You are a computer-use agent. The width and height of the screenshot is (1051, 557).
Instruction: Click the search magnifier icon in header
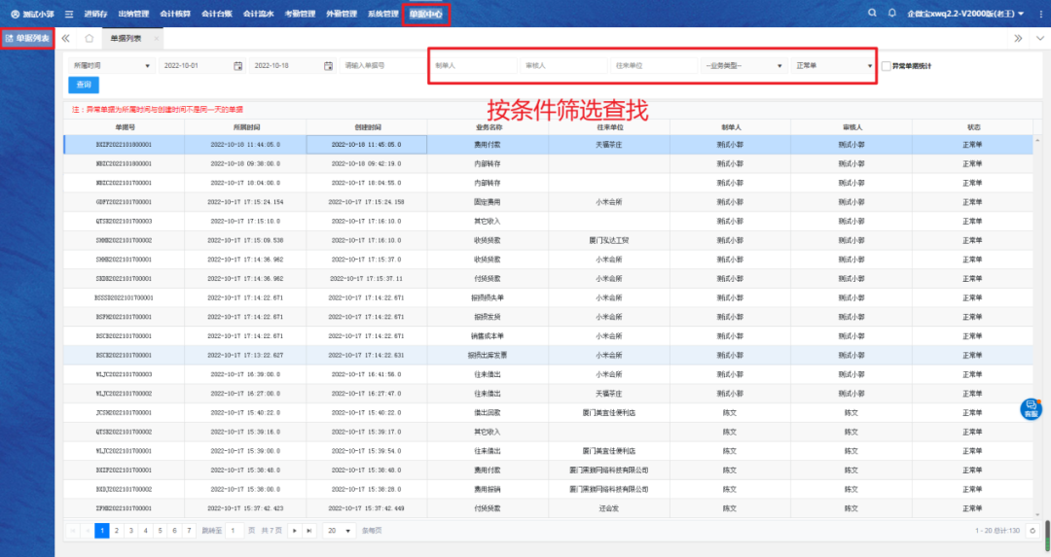pos(872,14)
